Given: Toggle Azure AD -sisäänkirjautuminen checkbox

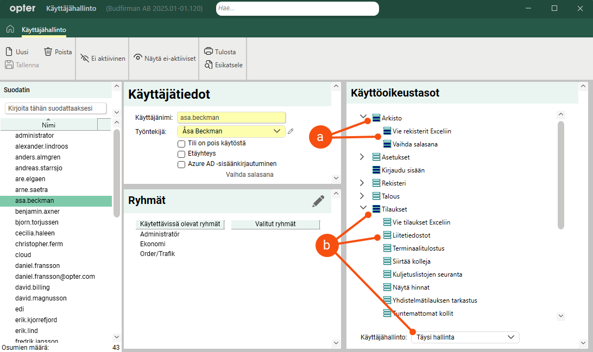Looking at the screenshot, I should tap(182, 164).
